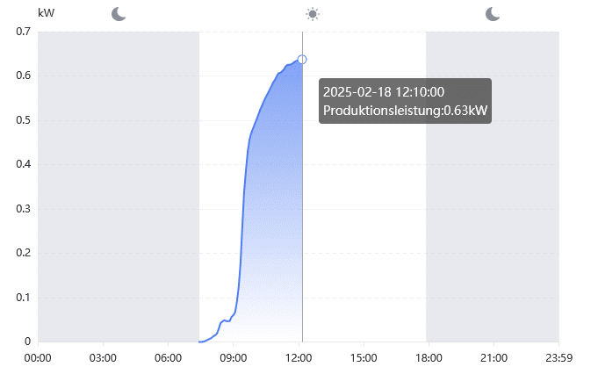
Task: Click the 18:00 tick label
Action: click(x=429, y=357)
